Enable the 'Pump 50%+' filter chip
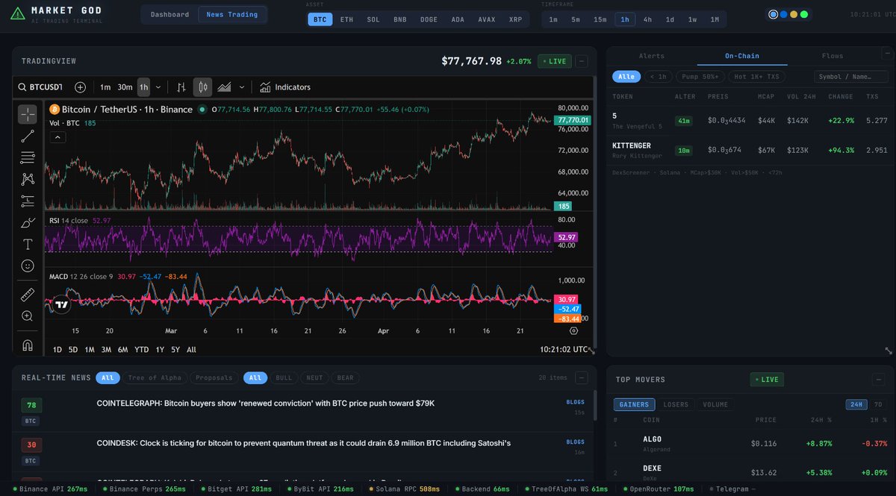 [x=700, y=77]
